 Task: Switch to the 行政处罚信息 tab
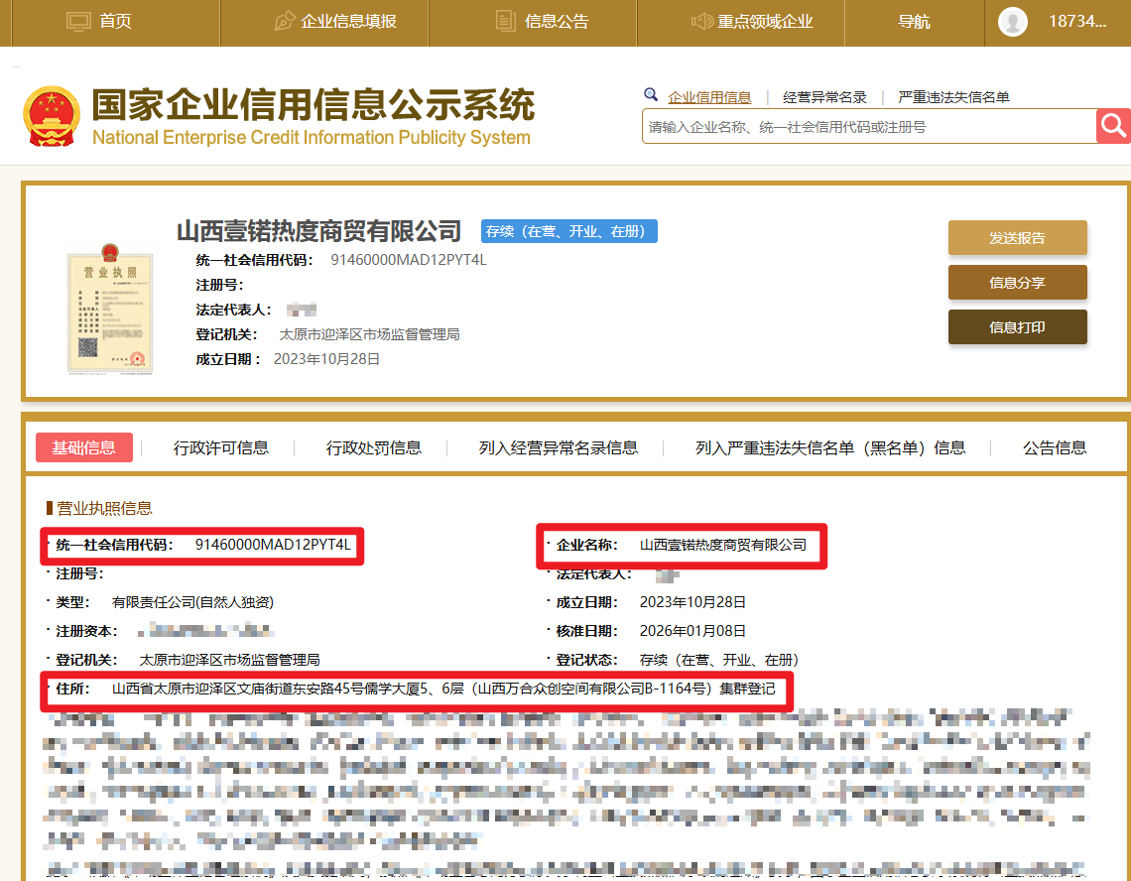[374, 448]
